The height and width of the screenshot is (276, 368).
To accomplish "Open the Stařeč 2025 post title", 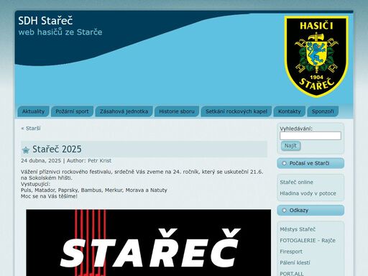I will pyautogui.click(x=57, y=149).
